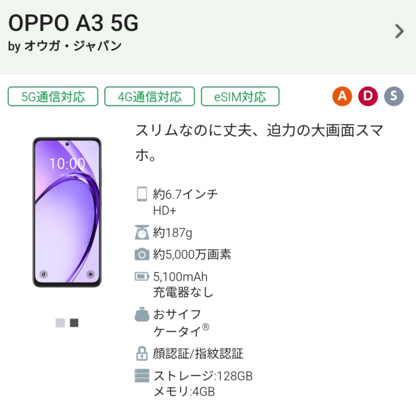This screenshot has width=416, height=401.
Task: Tap the screen size phone icon
Action: pos(142,194)
